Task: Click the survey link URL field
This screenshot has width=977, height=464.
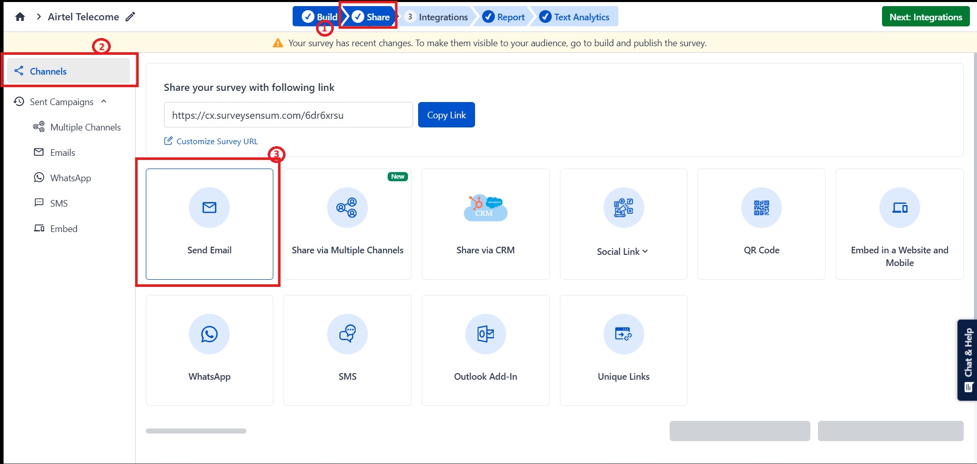Action: [x=288, y=115]
